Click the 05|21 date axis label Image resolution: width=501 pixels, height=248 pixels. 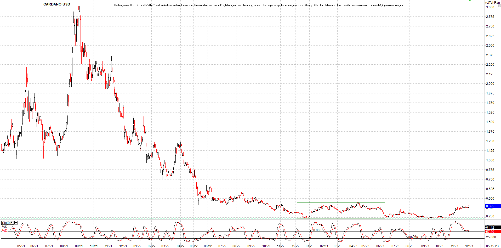[x=21, y=246]
